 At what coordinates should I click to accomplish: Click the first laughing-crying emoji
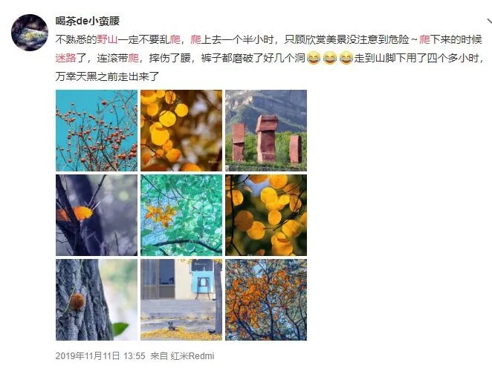tap(313, 59)
